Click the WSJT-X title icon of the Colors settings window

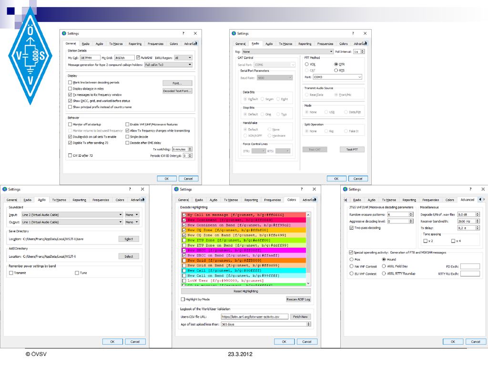(x=176, y=189)
